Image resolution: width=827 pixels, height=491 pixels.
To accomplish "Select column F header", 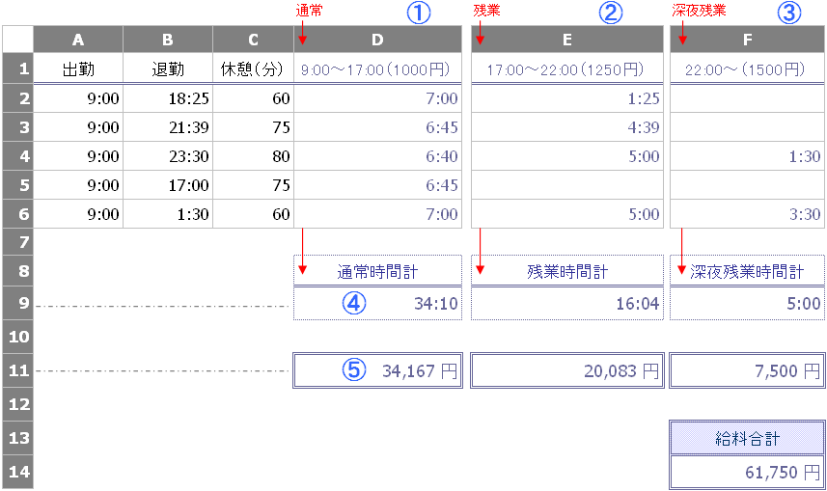I will pyautogui.click(x=747, y=40).
